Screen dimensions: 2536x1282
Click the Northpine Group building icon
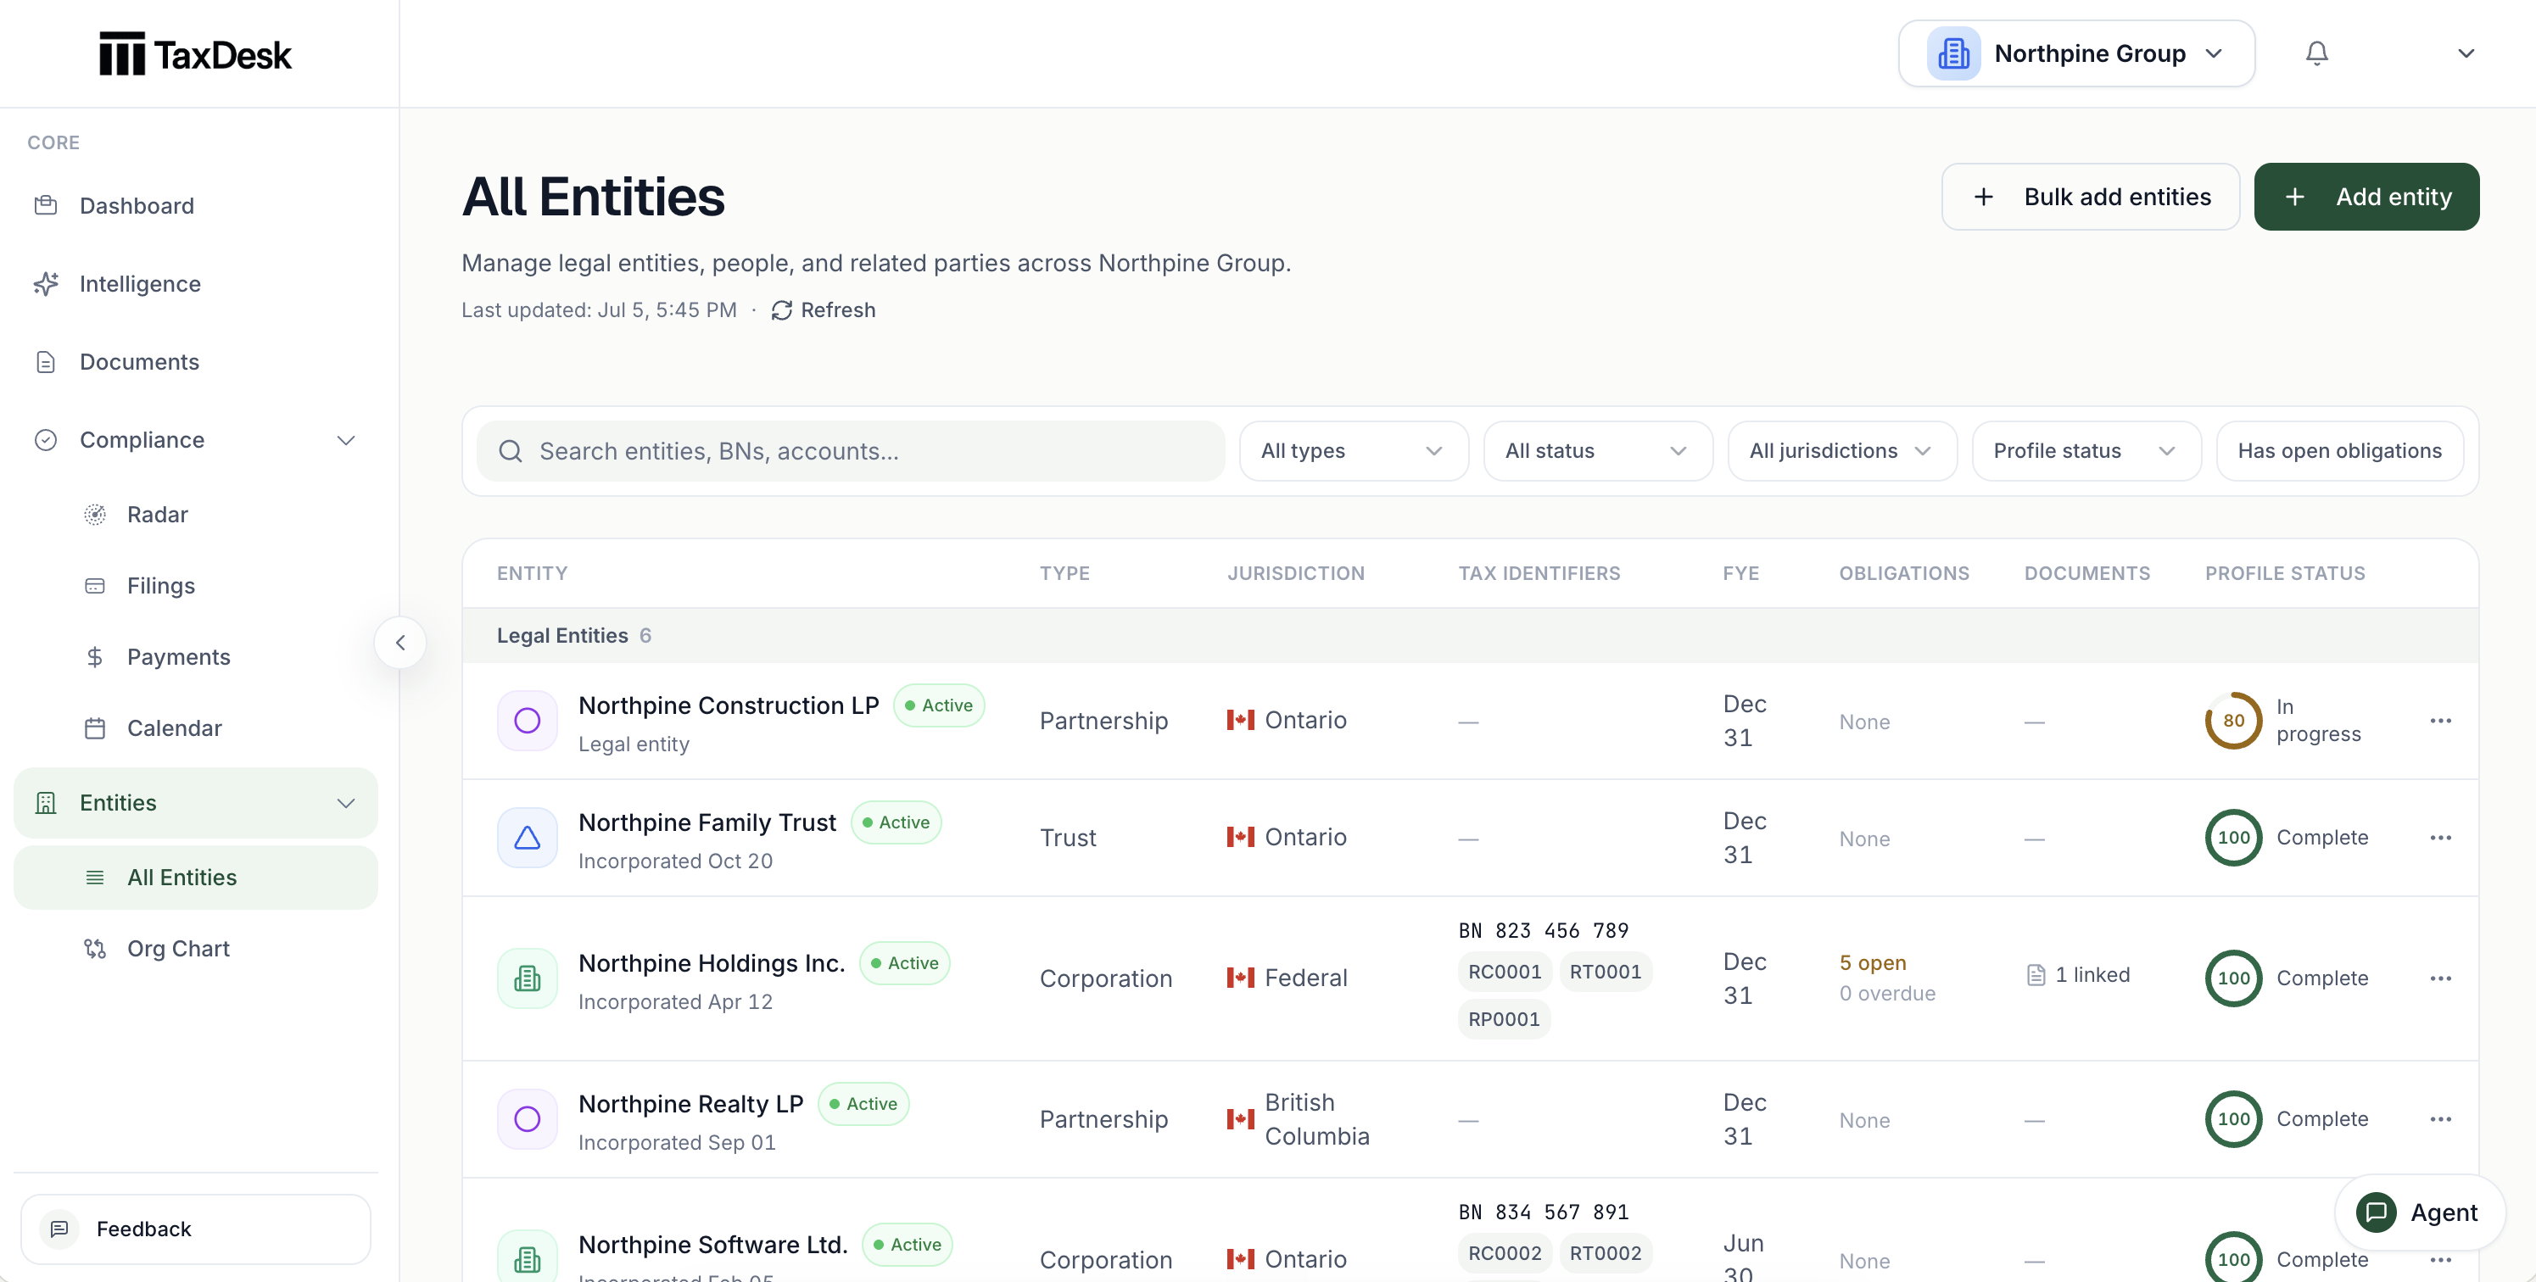click(x=1953, y=53)
